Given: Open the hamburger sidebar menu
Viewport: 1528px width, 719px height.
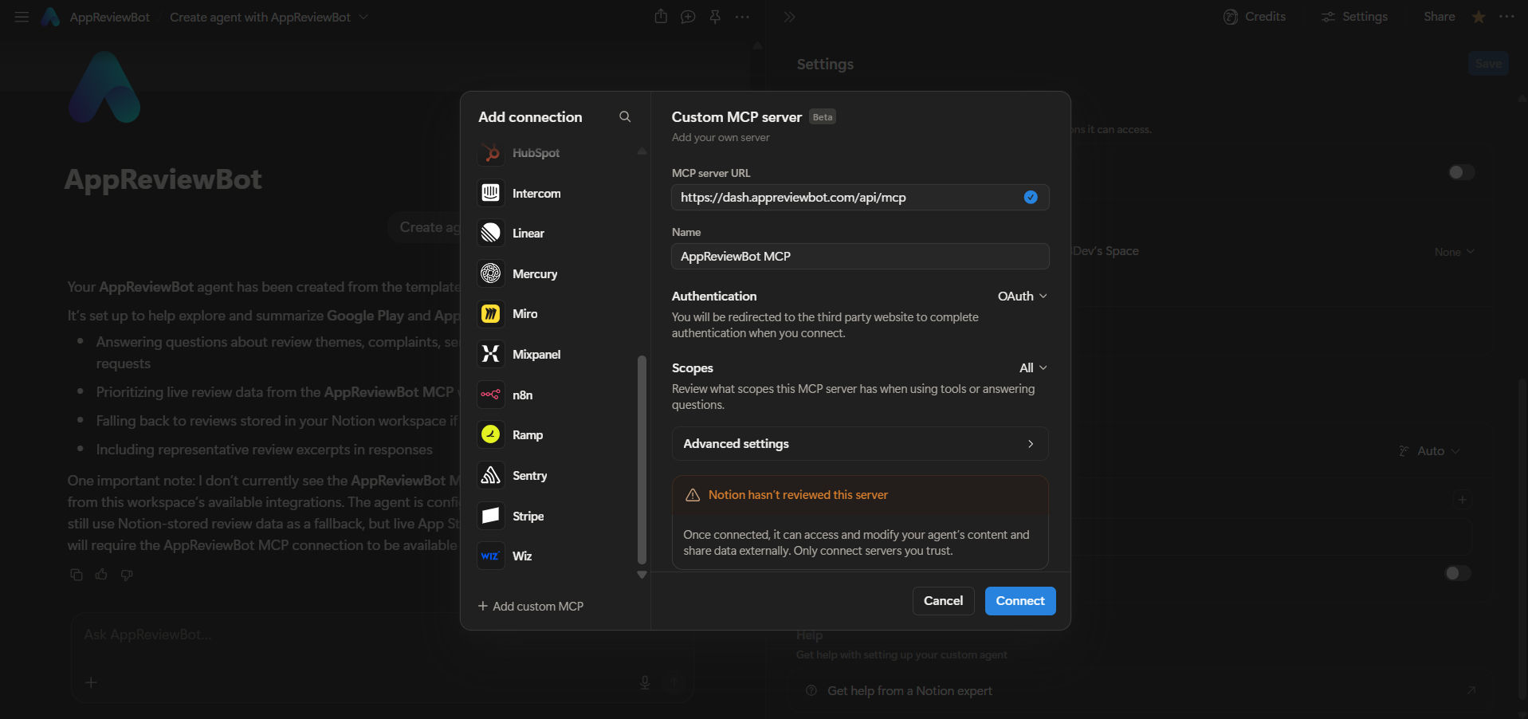Looking at the screenshot, I should pos(22,17).
